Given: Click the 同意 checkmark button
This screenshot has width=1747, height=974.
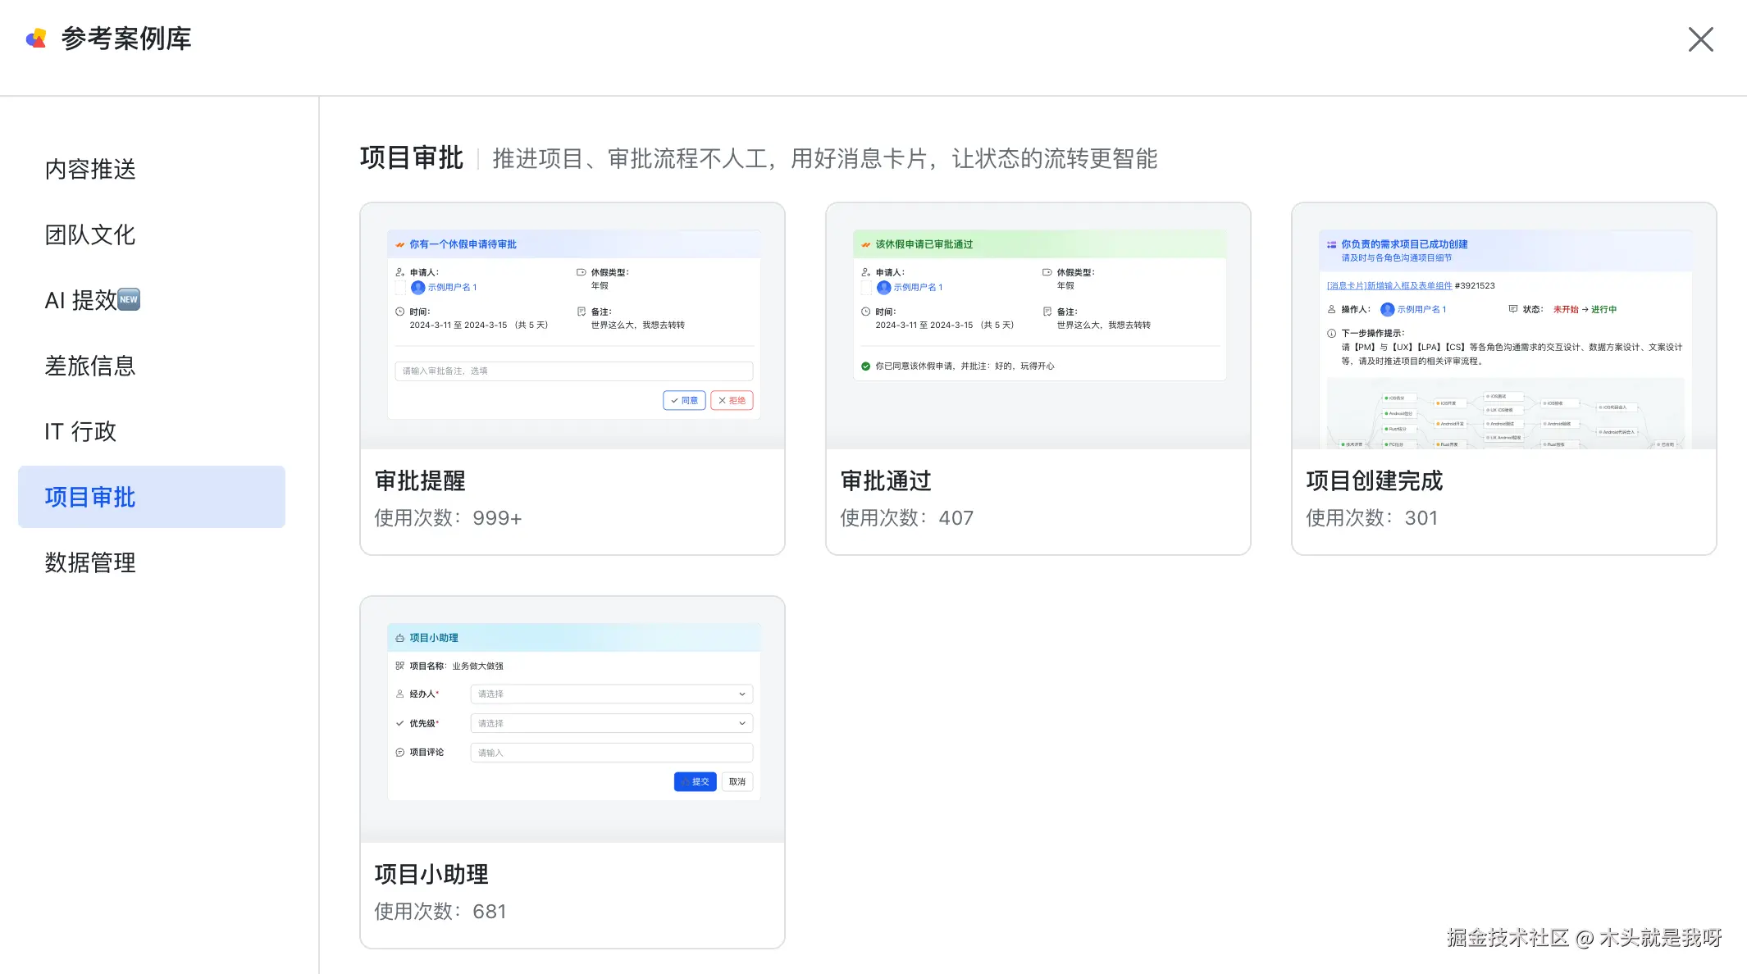Looking at the screenshot, I should [x=684, y=400].
